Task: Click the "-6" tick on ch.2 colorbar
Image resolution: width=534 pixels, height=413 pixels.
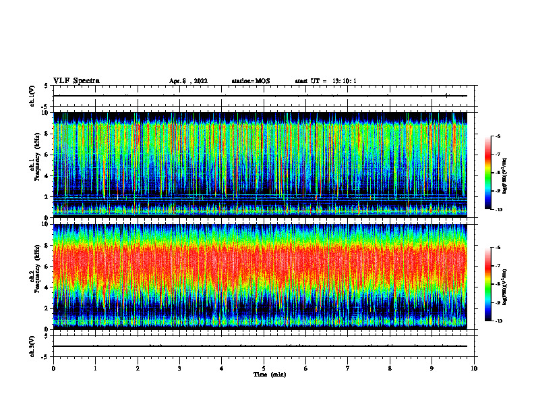Action: tap(498, 248)
